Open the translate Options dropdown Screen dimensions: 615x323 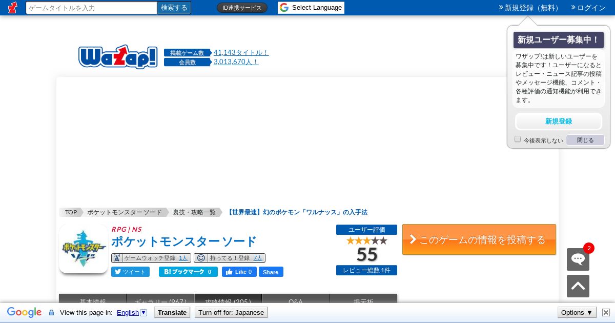pyautogui.click(x=577, y=312)
